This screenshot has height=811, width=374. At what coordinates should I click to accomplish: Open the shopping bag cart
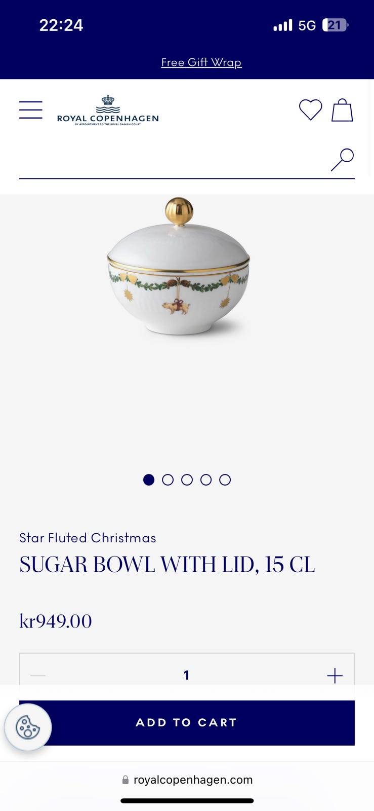pos(342,110)
